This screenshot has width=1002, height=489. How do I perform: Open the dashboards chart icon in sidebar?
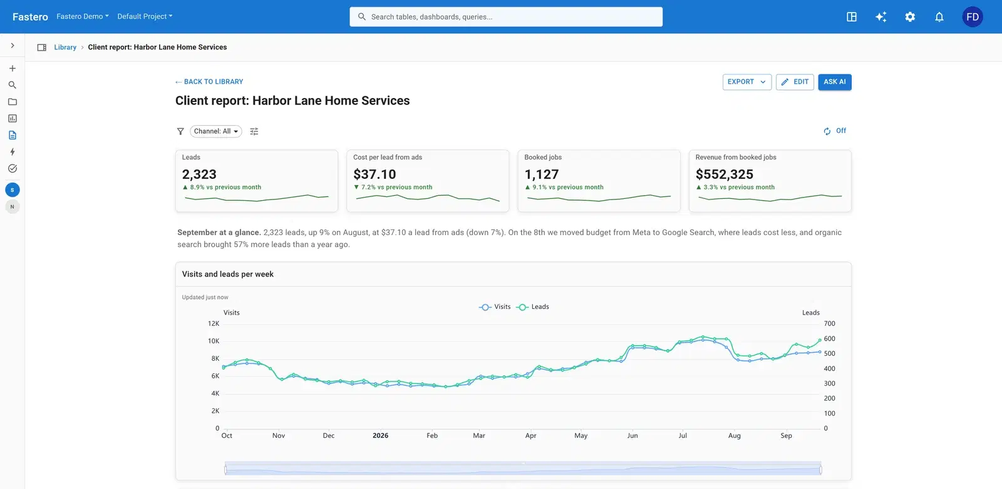[12, 118]
